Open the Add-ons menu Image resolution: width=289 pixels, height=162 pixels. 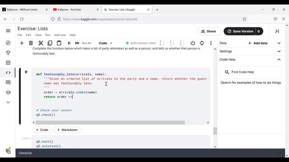pos(60,35)
